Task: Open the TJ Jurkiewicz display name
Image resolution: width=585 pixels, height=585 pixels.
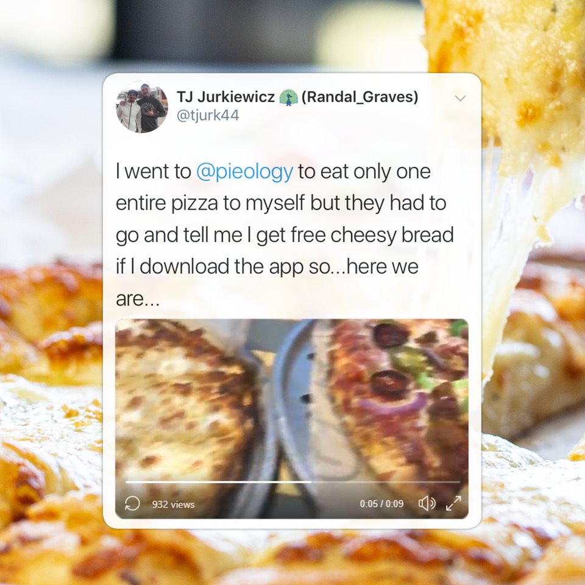Action: click(x=225, y=97)
